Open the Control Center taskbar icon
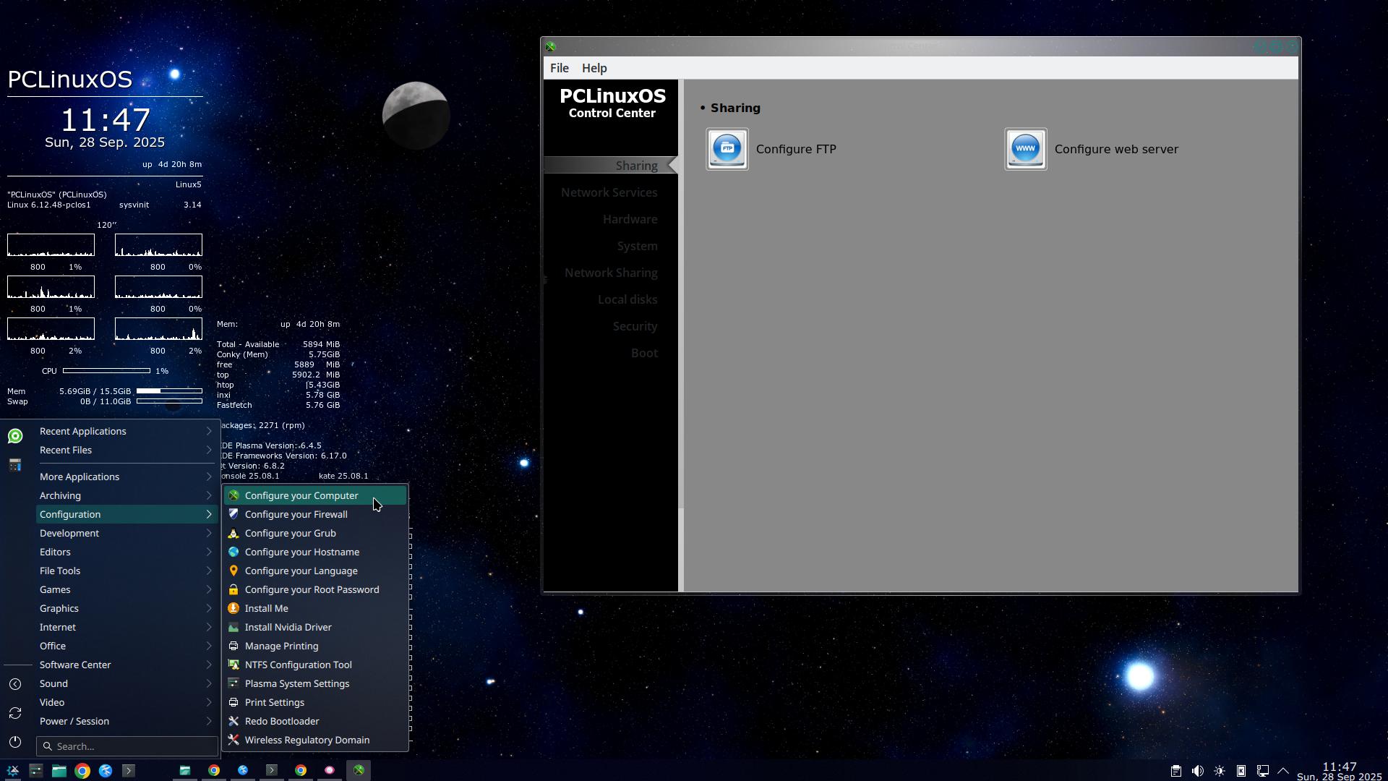Viewport: 1388px width, 781px height. 359,771
